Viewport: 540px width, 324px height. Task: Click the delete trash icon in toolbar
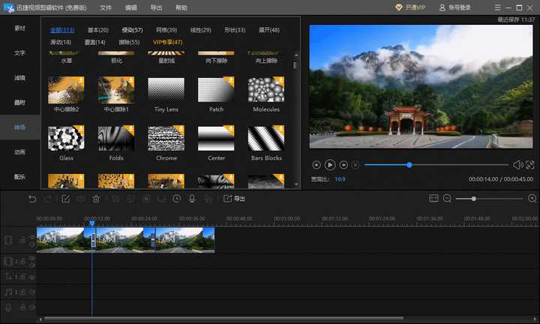click(x=96, y=199)
